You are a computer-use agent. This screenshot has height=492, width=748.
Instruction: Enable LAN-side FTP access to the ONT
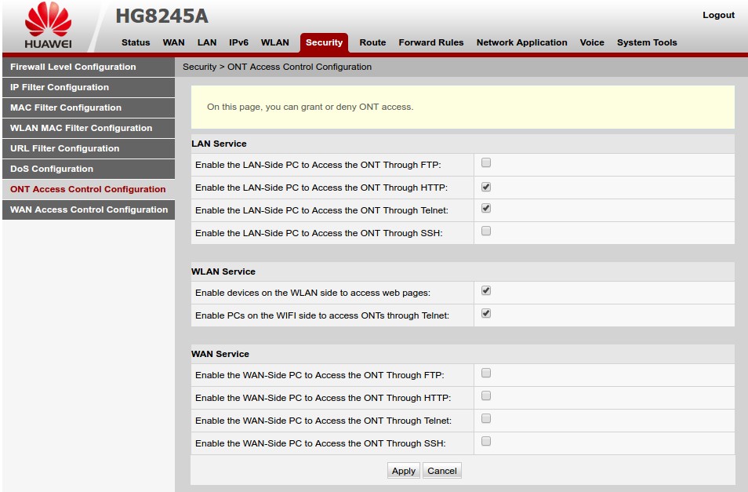click(485, 162)
